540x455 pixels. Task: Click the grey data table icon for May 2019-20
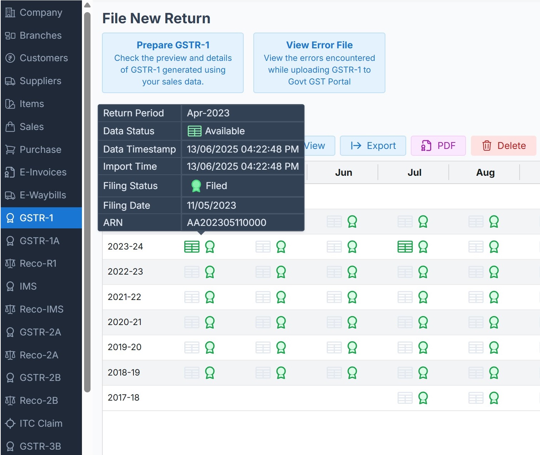(263, 347)
